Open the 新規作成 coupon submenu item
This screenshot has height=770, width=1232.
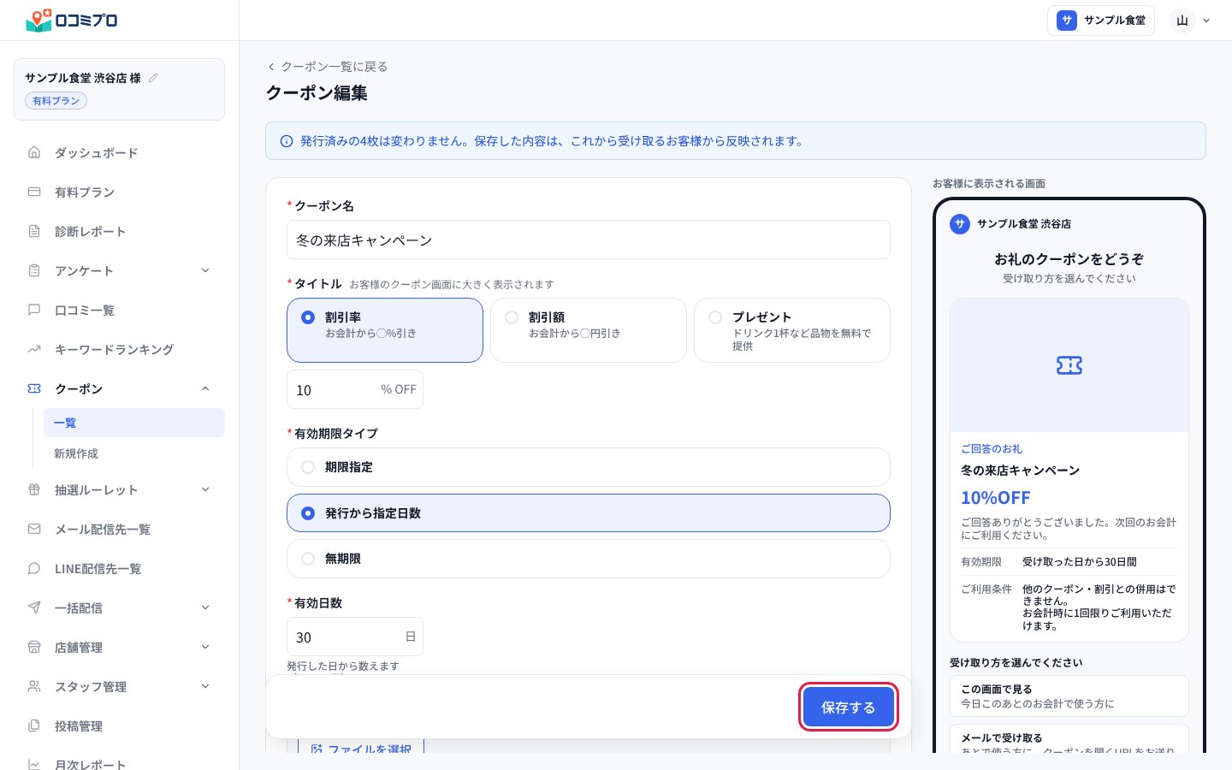(134, 453)
